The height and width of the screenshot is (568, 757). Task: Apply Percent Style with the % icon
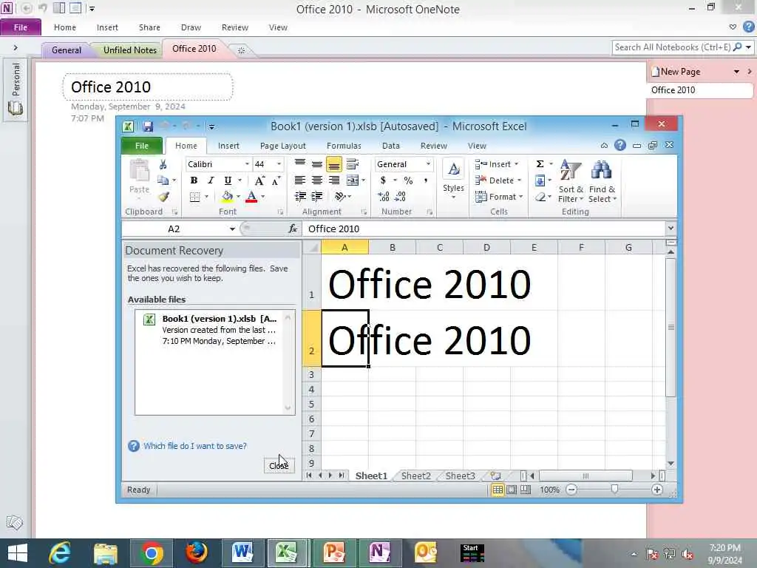point(408,180)
